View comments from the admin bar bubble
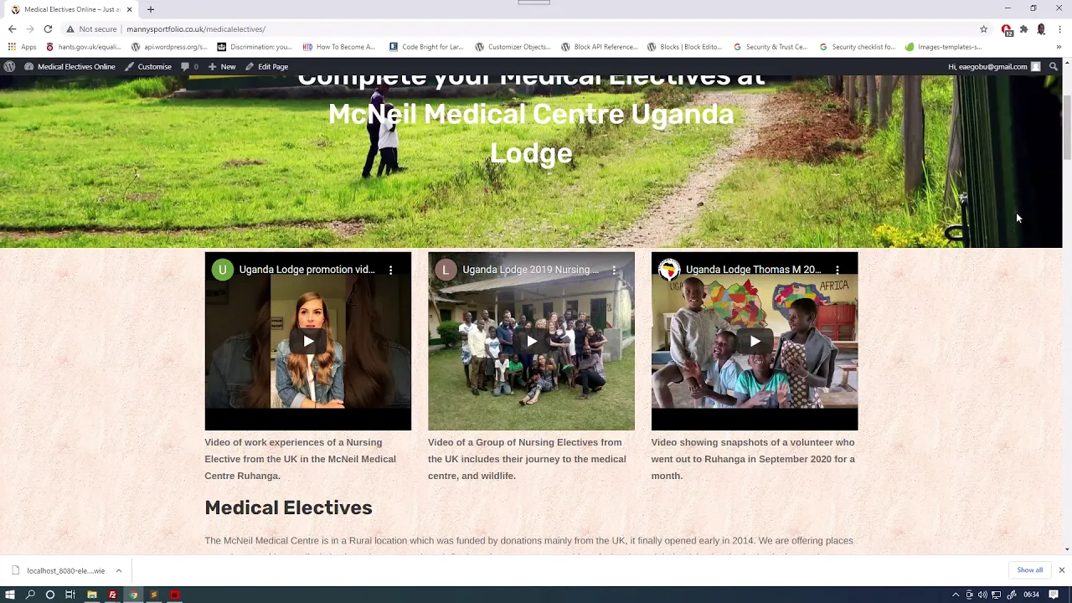 coord(189,67)
